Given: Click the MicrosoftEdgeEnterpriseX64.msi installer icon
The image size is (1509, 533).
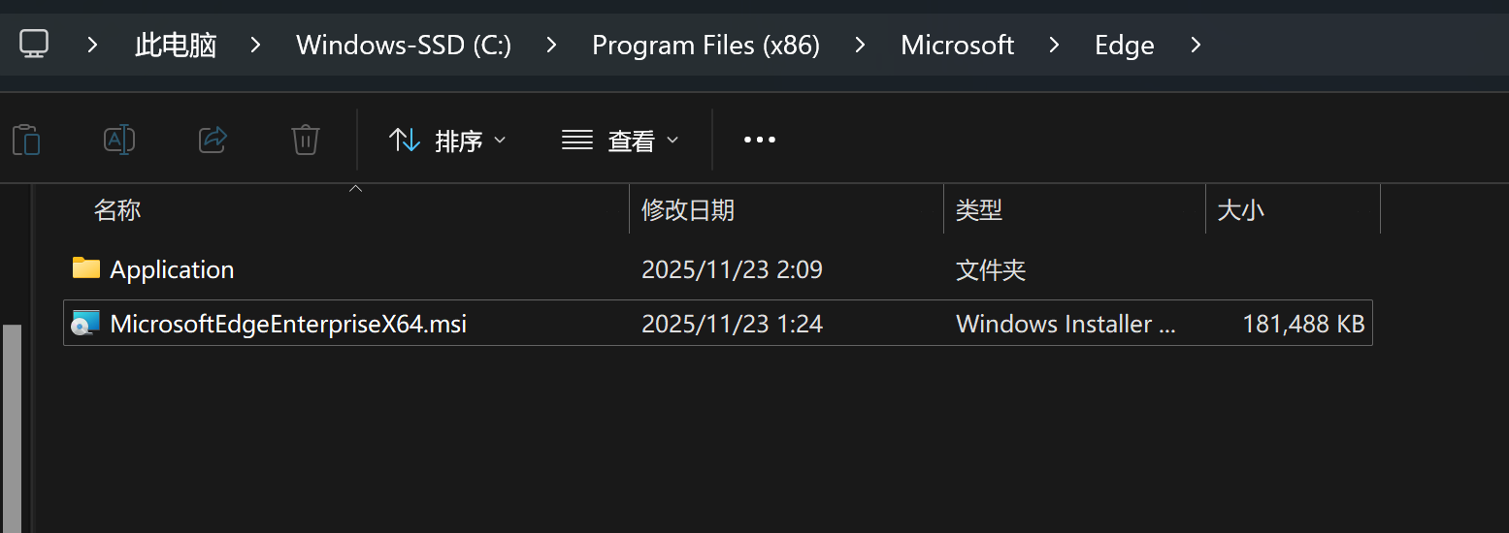Looking at the screenshot, I should pos(86,324).
